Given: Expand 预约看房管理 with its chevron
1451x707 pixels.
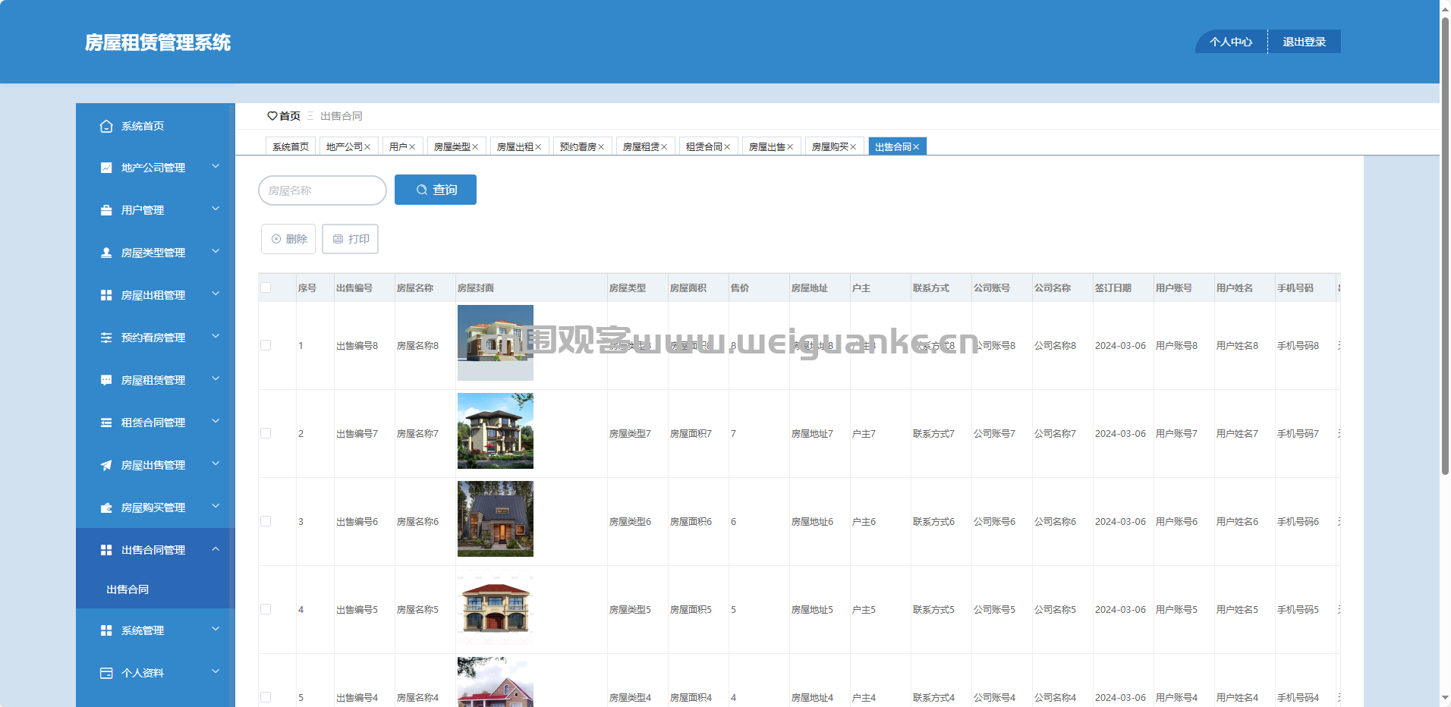Looking at the screenshot, I should (216, 336).
